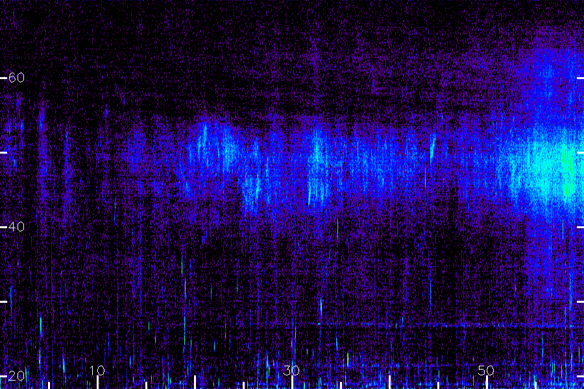Click the 10 label on the horizontal axis
Screen dimensions: 584x389
tap(97, 370)
